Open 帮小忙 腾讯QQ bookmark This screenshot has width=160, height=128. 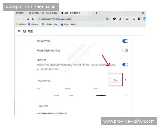69,24
